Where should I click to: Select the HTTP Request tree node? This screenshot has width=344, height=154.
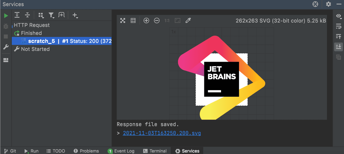[32, 25]
